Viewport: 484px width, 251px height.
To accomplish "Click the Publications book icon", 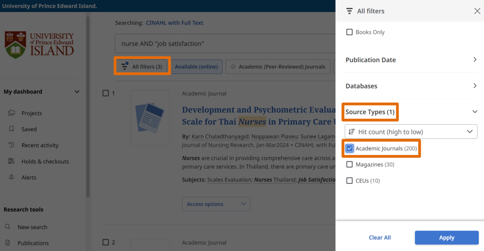I will click(8, 243).
